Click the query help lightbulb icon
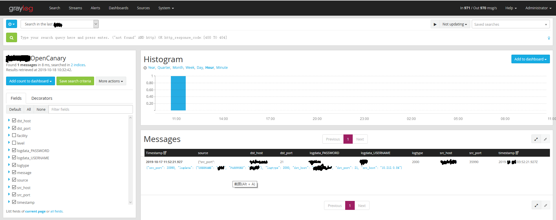This screenshot has width=556, height=220. point(549,38)
